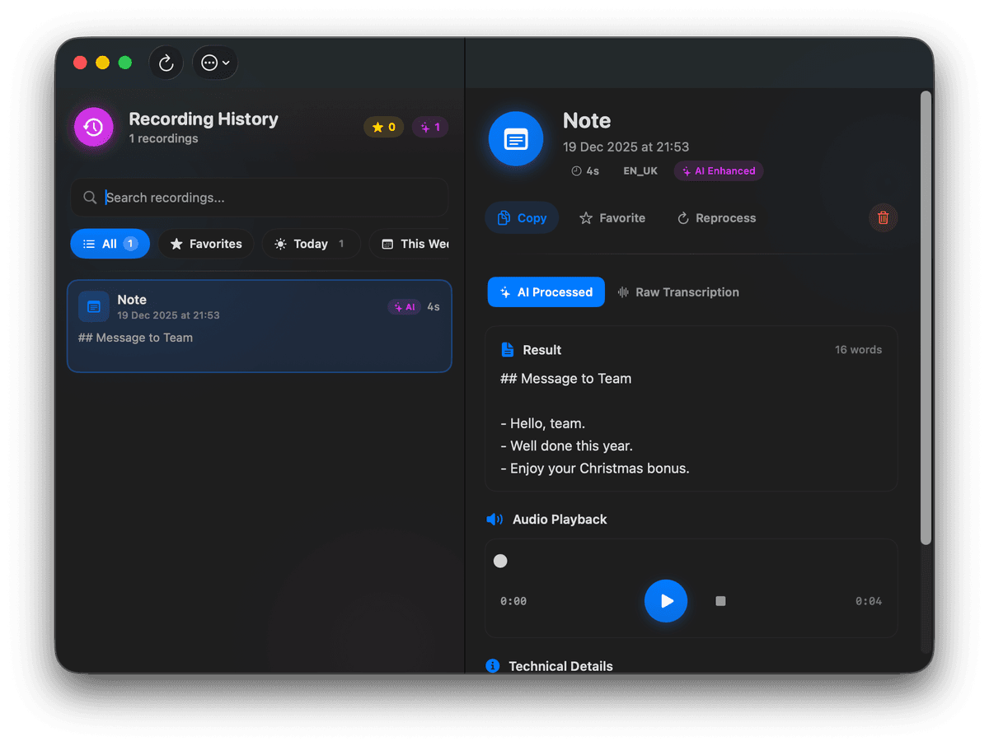The height and width of the screenshot is (746, 989).
Task: Click the refresh recordings icon
Action: [166, 63]
